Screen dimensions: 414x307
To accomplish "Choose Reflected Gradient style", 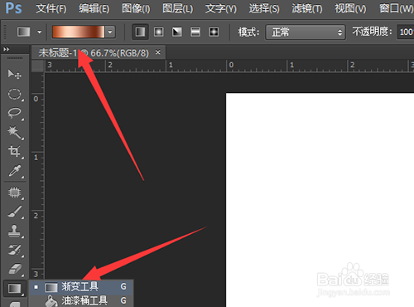I will click(195, 32).
